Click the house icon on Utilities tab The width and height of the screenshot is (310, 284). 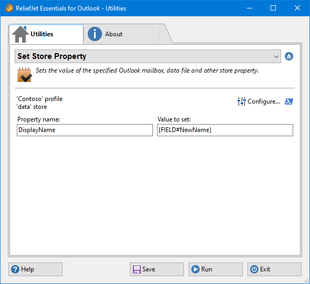point(20,34)
